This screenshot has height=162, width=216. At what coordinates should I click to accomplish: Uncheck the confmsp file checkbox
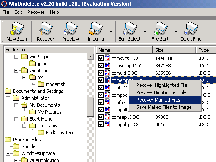(101, 102)
